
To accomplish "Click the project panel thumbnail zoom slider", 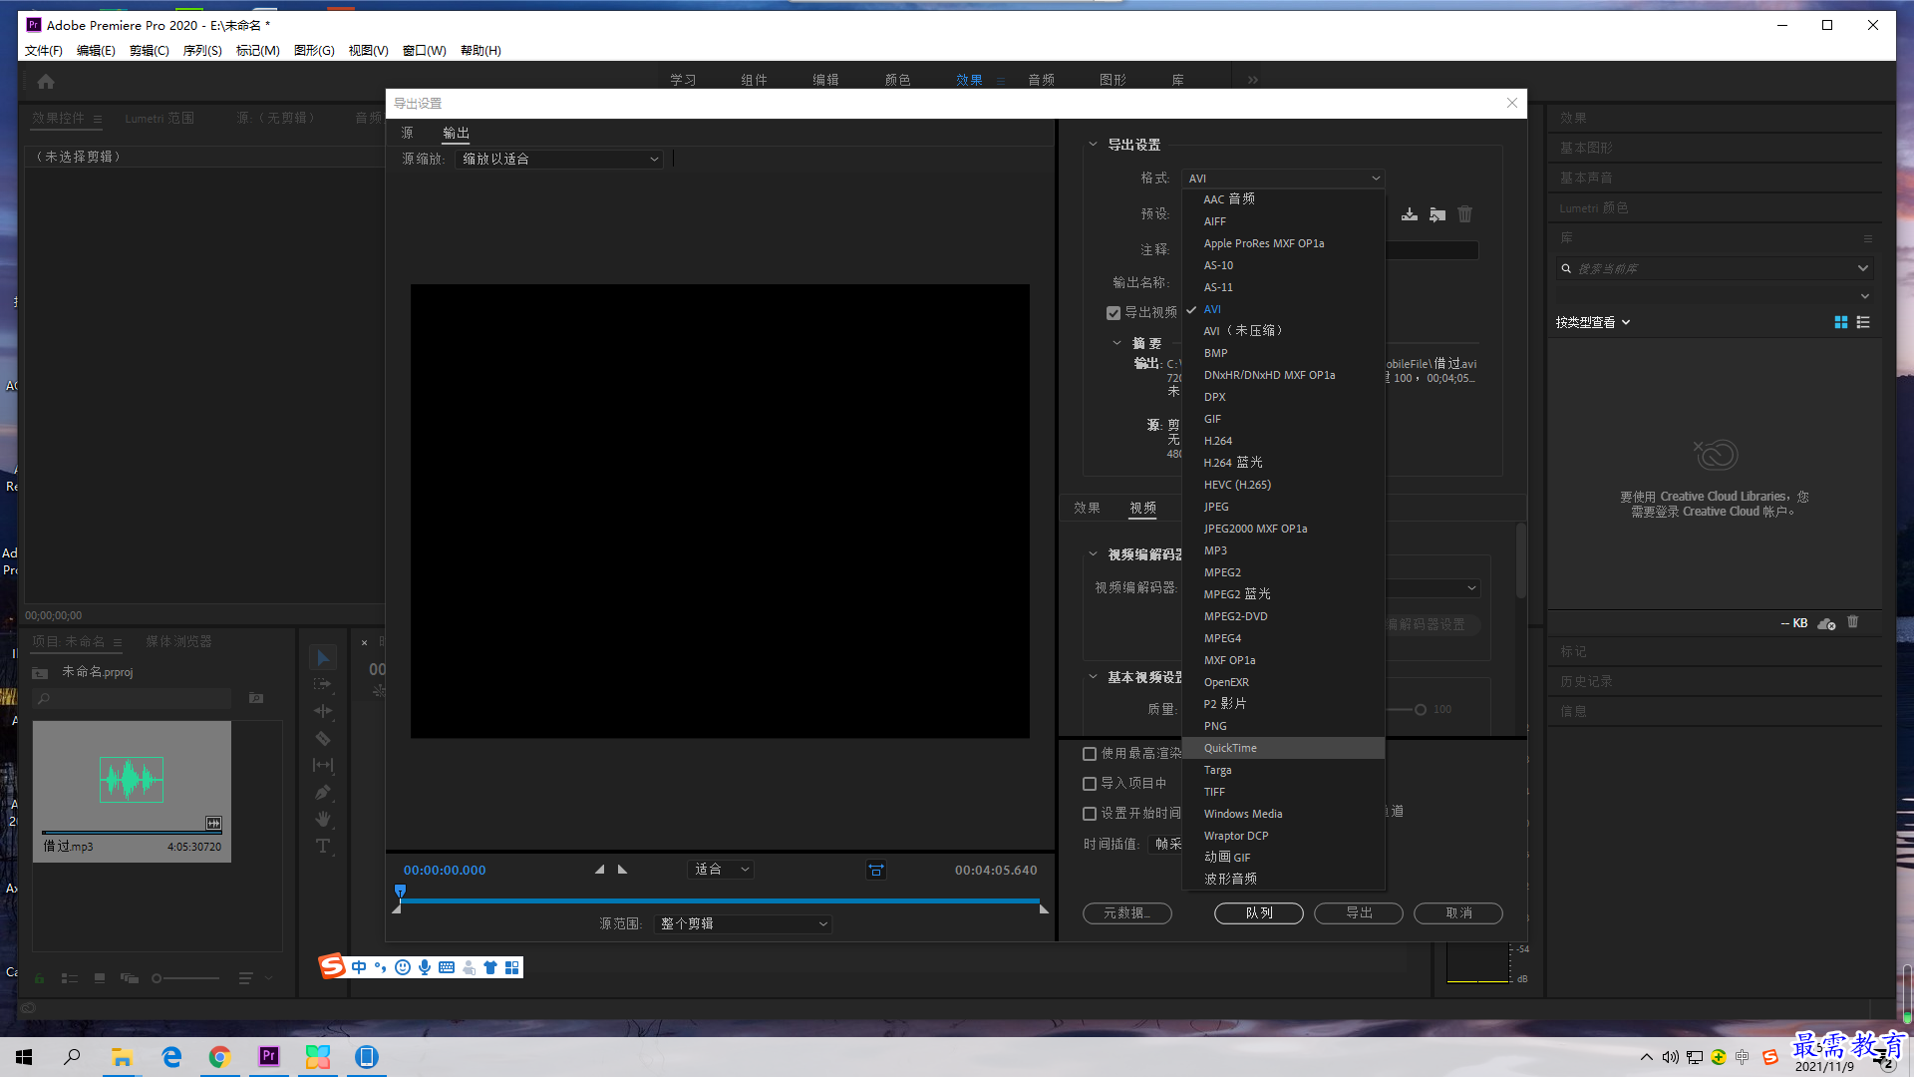I will [x=185, y=978].
